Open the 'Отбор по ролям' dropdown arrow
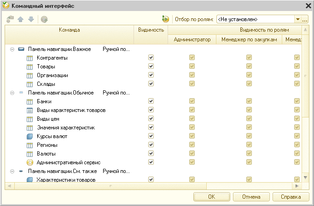The width and height of the screenshot is (314, 206). click(x=297, y=20)
